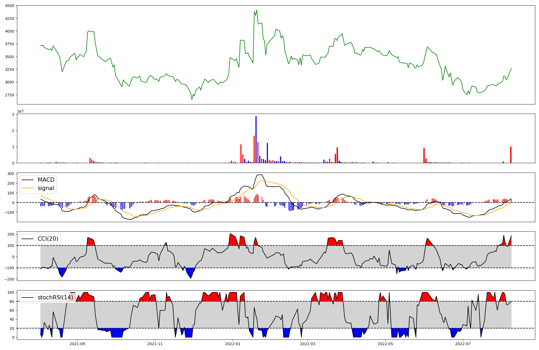The height and width of the screenshot is (350, 539).
Task: Click the 300 tick on MACD axis
Action: coord(11,174)
